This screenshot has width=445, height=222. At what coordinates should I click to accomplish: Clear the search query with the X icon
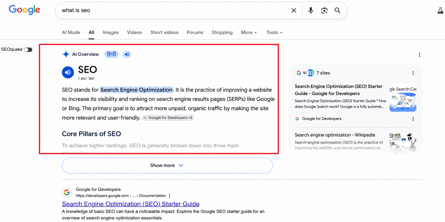[294, 10]
